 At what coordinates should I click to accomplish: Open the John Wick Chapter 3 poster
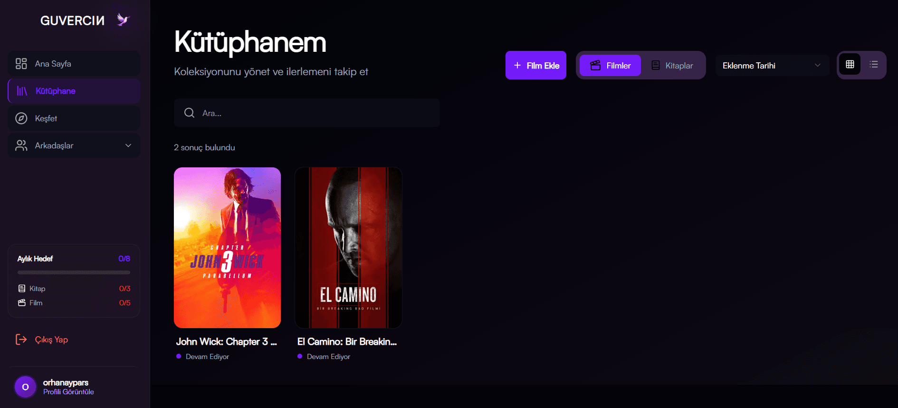tap(227, 248)
